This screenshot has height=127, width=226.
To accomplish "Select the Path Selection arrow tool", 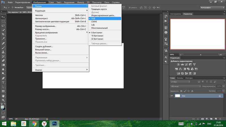I will pos(3,87).
